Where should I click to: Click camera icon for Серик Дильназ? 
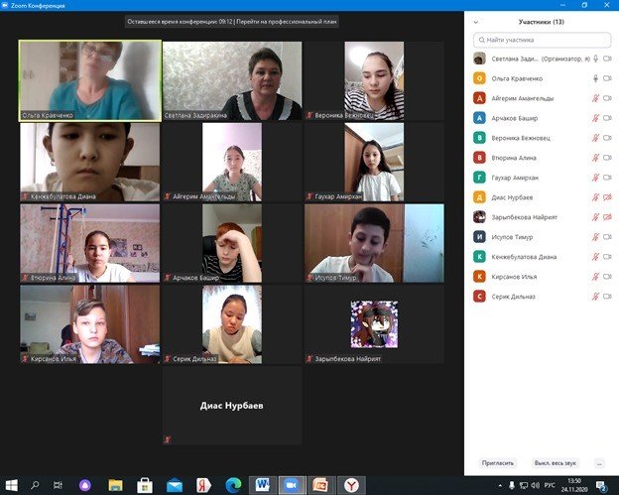pos(606,297)
